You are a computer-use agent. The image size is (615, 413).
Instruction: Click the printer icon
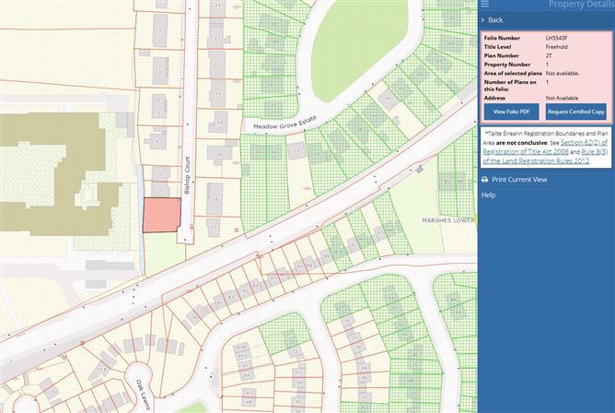(485, 180)
